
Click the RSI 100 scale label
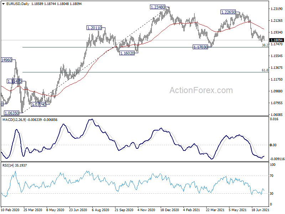tap(273, 165)
